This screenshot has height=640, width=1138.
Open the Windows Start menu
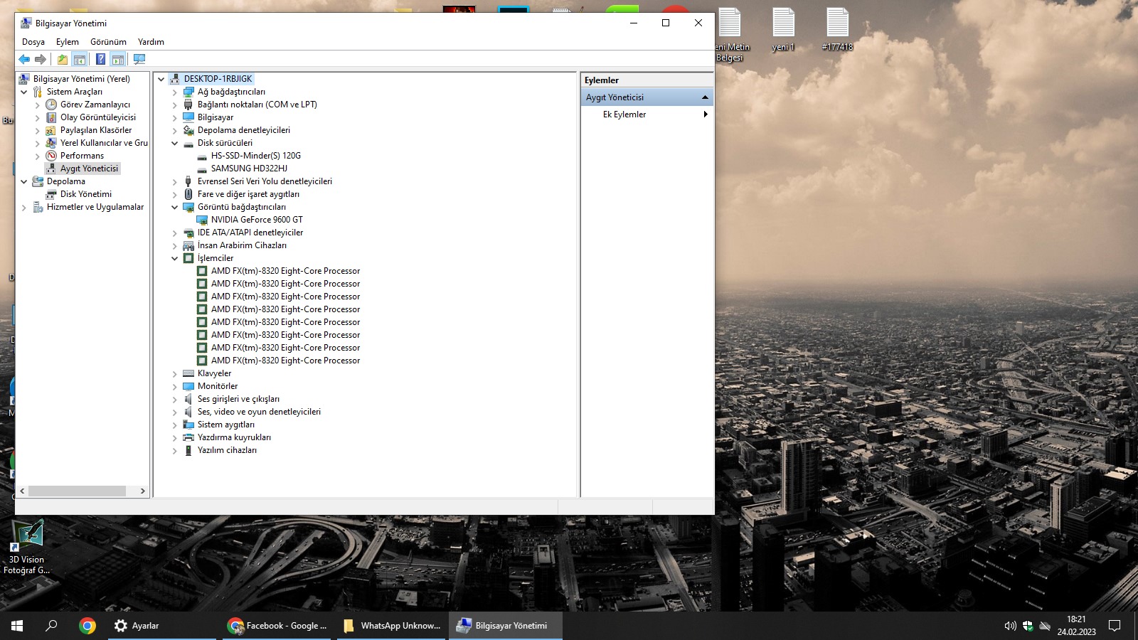[17, 626]
